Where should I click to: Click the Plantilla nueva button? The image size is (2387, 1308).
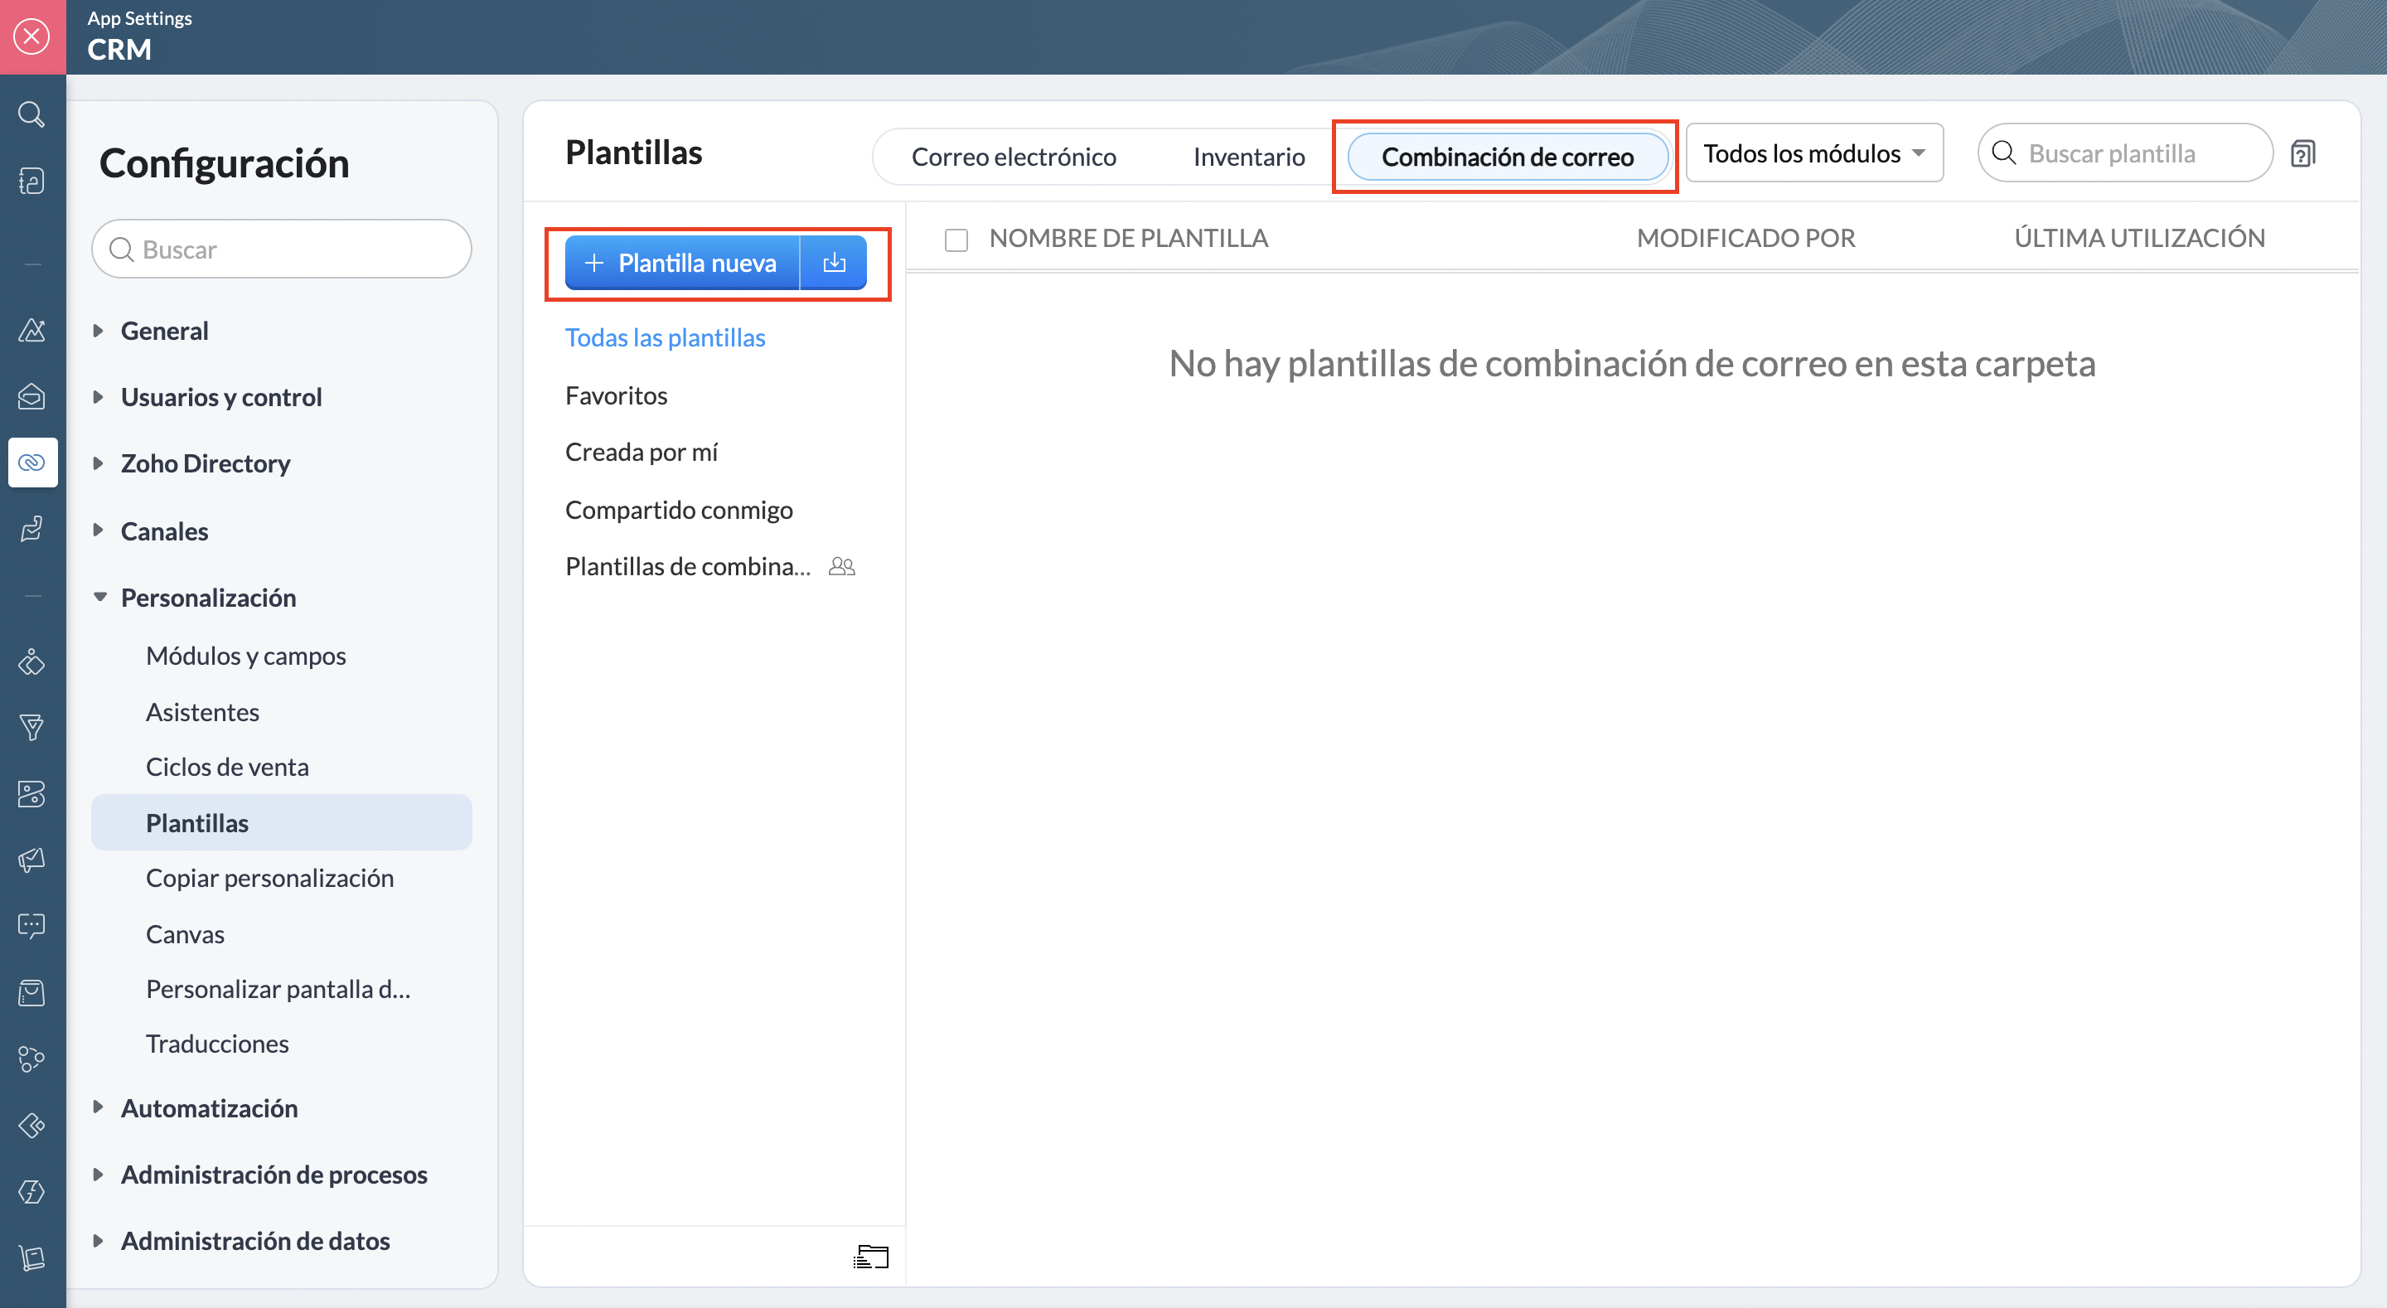pyautogui.click(x=682, y=262)
